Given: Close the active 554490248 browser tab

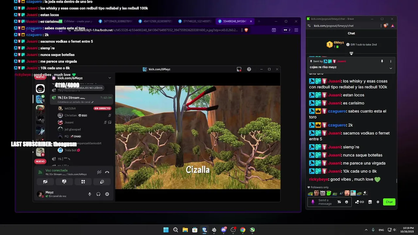Looking at the screenshot, I should coord(251,21).
